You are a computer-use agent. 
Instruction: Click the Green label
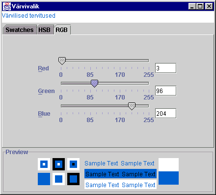(x=46, y=91)
